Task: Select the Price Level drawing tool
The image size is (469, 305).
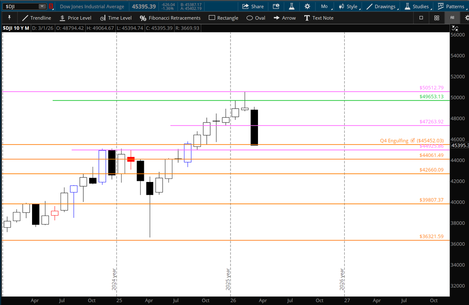Action: tap(76, 18)
